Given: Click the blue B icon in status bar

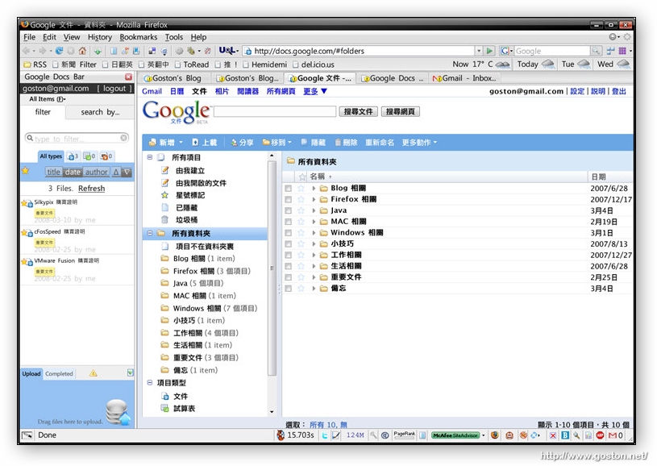Looking at the screenshot, I should point(565,435).
